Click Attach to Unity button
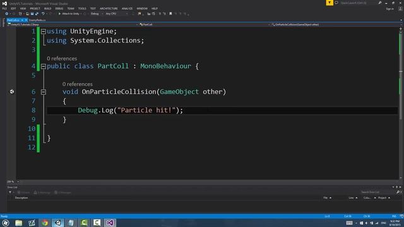The width and height of the screenshot is (404, 227). click(69, 14)
